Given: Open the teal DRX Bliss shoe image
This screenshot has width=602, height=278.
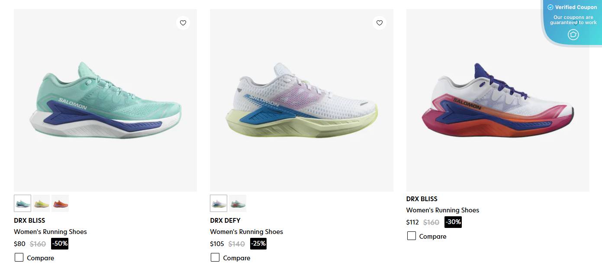Looking at the screenshot, I should (105, 100).
